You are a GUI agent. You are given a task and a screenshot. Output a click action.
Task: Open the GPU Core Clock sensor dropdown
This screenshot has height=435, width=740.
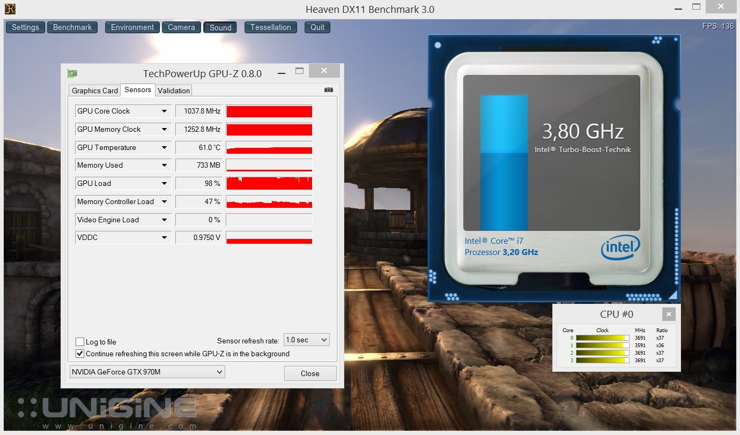tap(165, 111)
